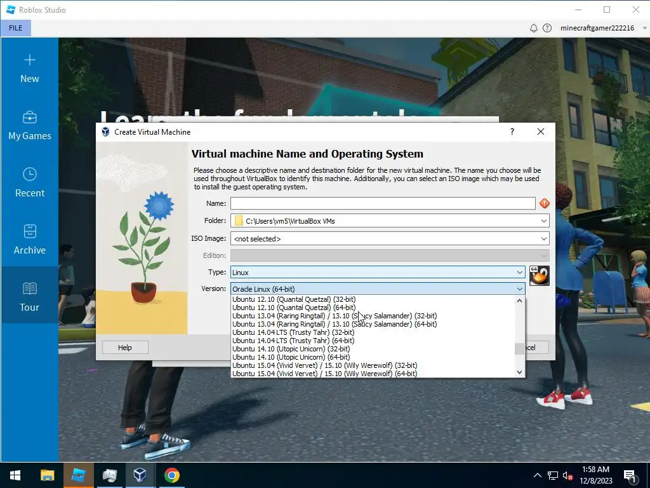Select Ubuntu 13.04 Raring Ringtail (32-bit)
The height and width of the screenshot is (488, 650).
(335, 316)
